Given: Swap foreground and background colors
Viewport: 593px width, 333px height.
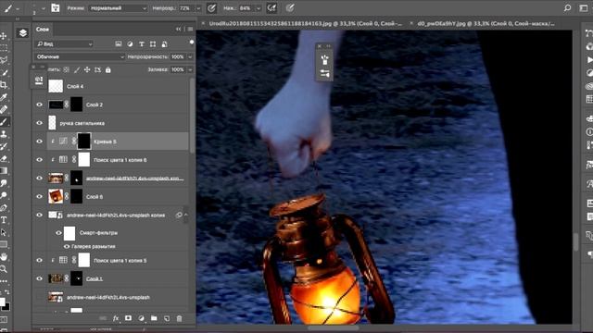Looking at the screenshot, I should pos(7,292).
